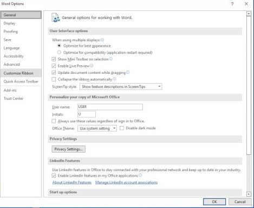Click the Start up options heading
This screenshot has width=254, height=208.
tap(63, 192)
